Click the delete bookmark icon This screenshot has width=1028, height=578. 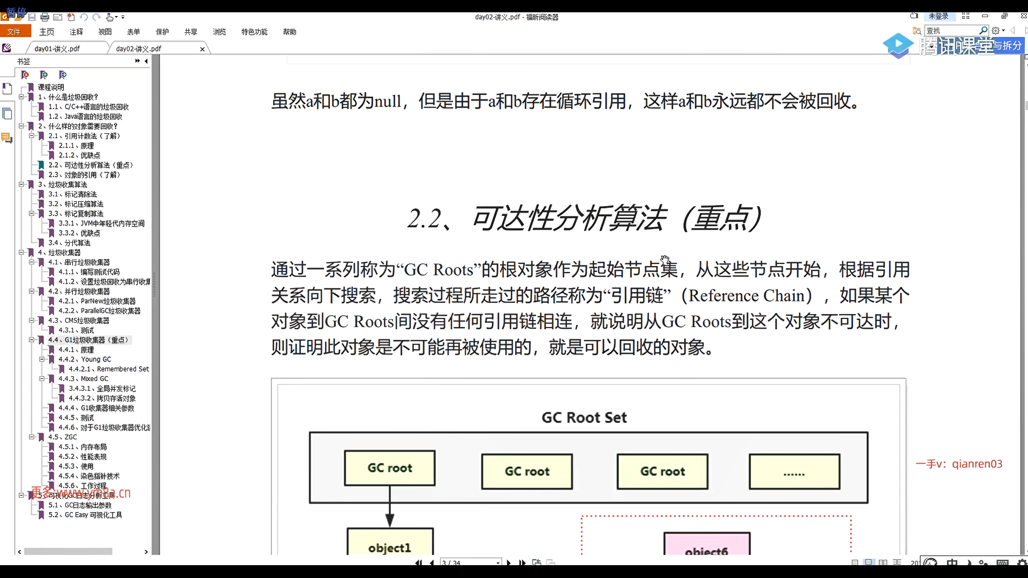click(25, 75)
